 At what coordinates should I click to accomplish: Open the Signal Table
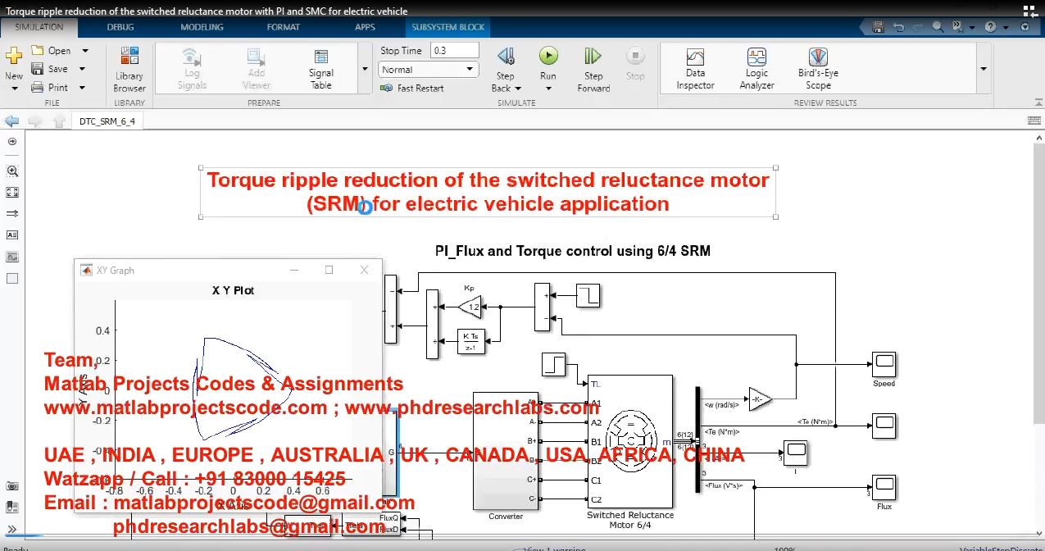[321, 67]
